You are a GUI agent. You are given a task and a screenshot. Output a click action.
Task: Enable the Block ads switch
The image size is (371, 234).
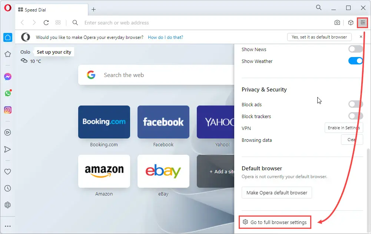[356, 104]
